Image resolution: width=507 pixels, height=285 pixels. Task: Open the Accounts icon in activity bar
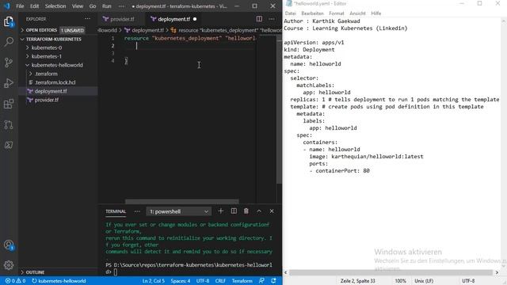pos(9,245)
